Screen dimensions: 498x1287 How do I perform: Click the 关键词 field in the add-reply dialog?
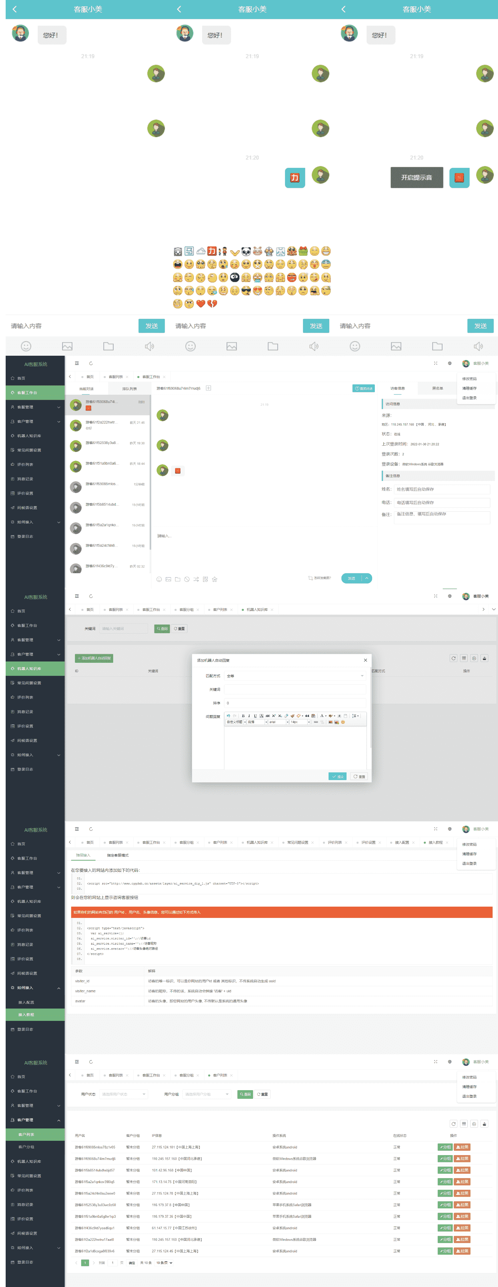pos(295,689)
